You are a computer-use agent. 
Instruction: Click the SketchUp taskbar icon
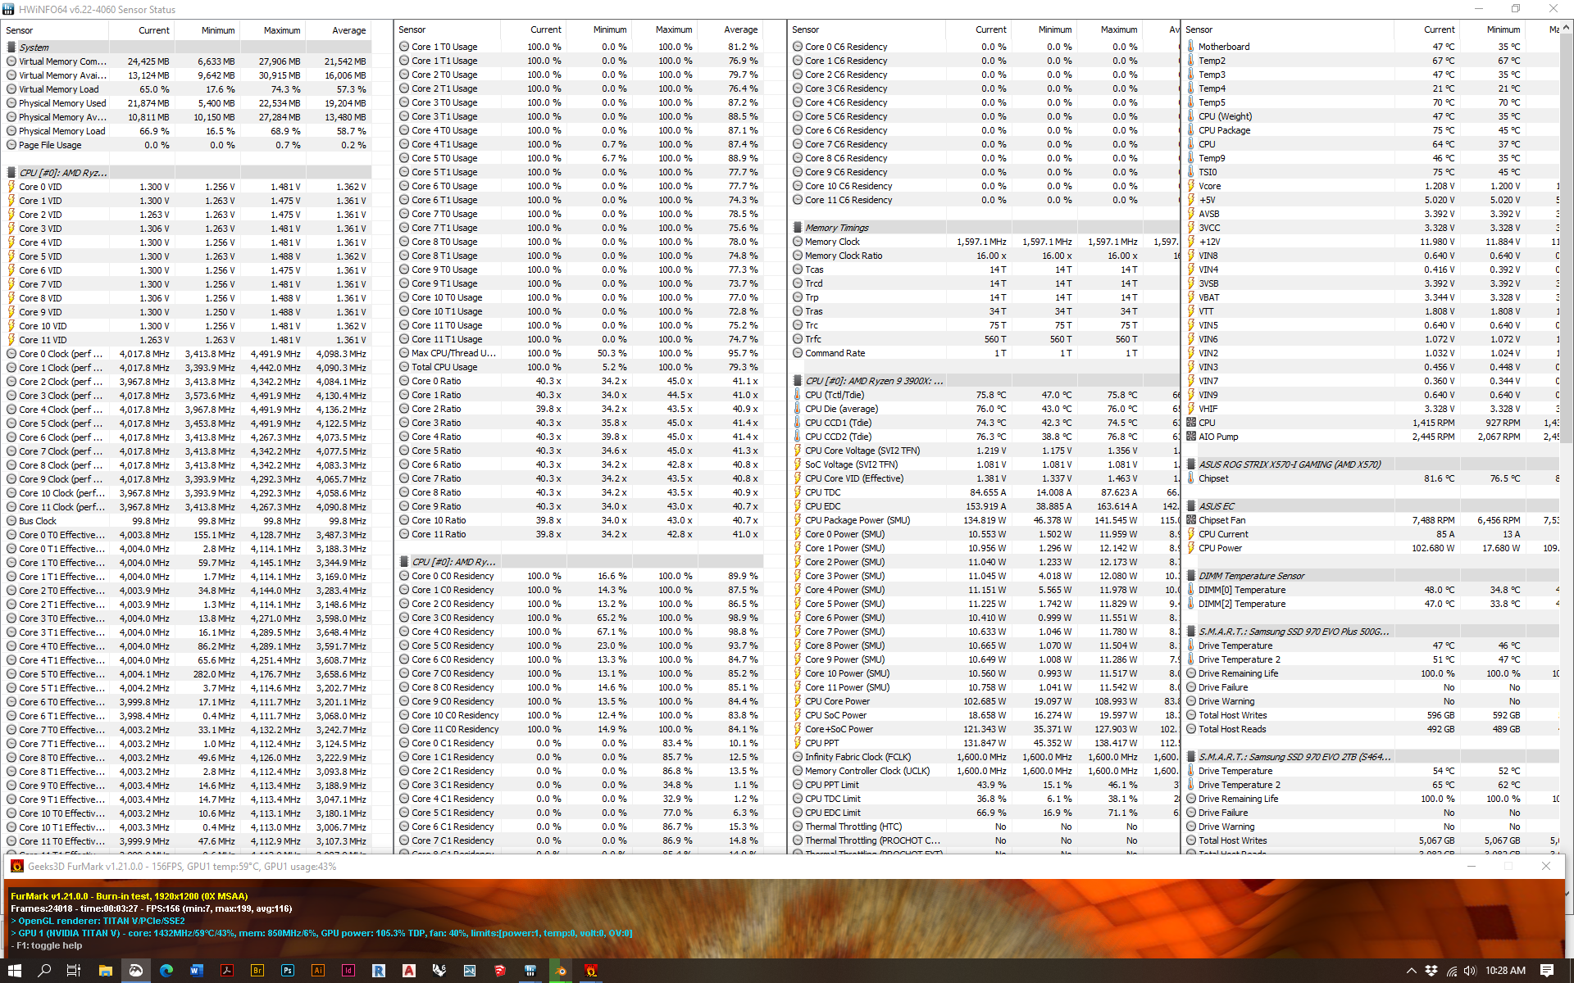coord(500,971)
